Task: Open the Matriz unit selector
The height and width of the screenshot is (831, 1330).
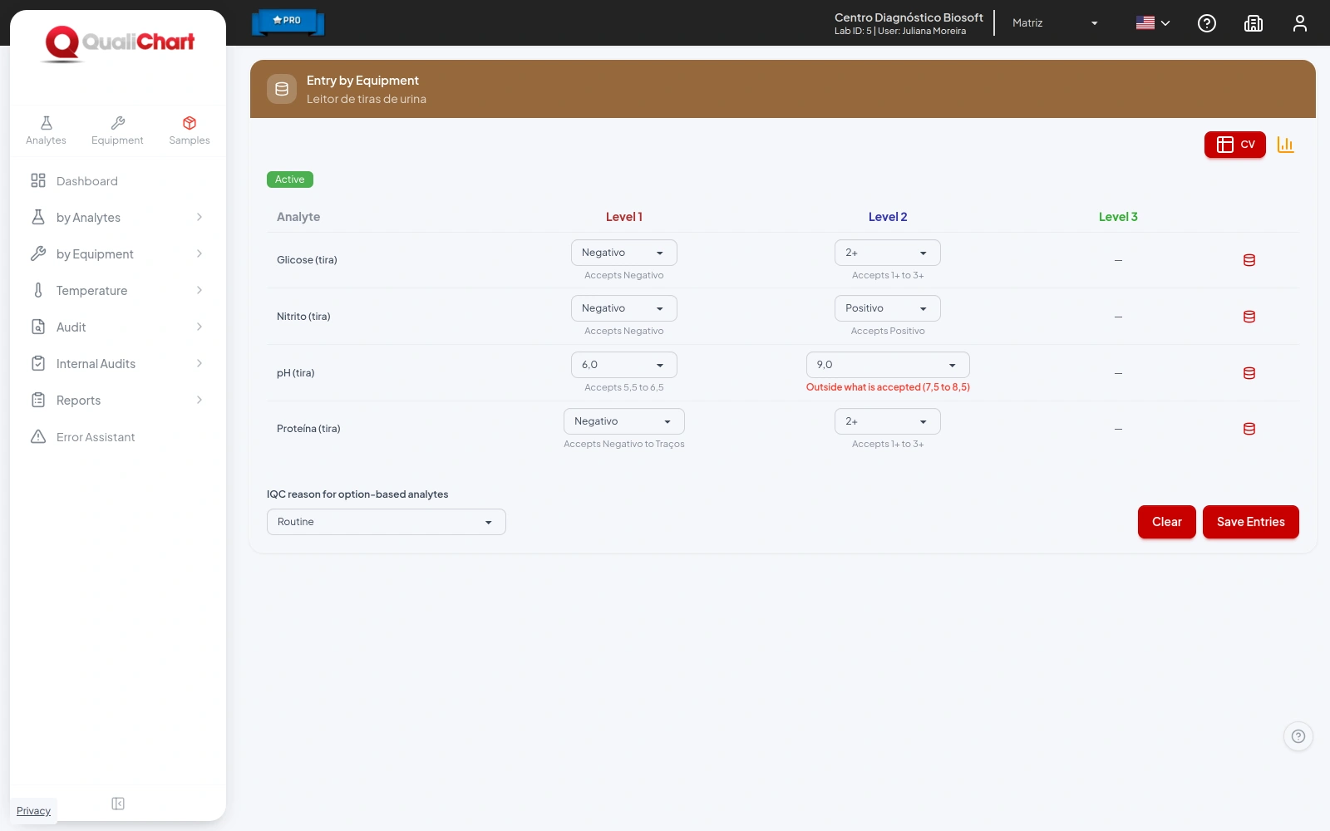Action: click(1056, 23)
